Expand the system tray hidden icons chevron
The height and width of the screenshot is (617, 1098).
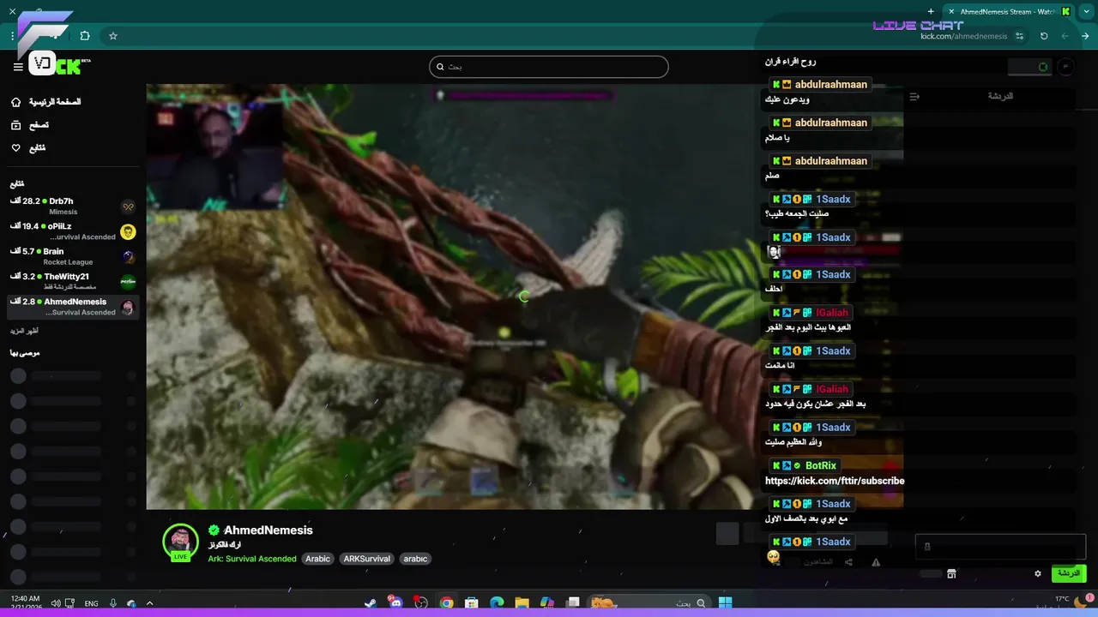149,603
